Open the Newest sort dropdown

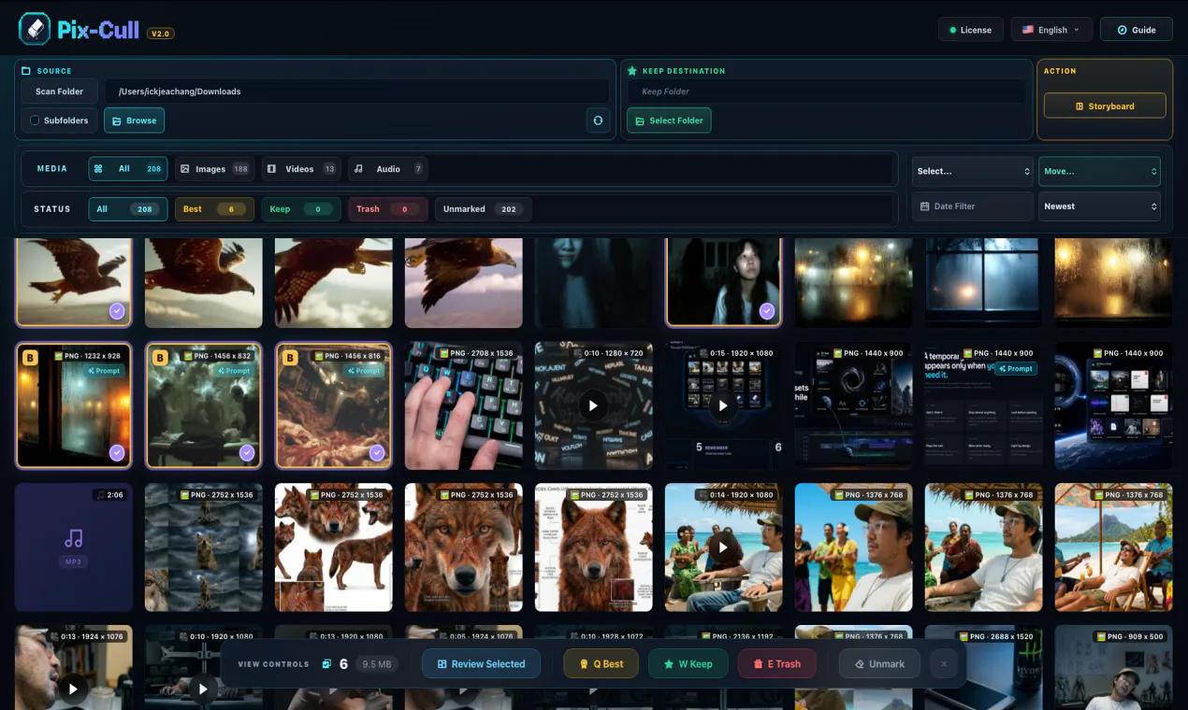pos(1099,206)
